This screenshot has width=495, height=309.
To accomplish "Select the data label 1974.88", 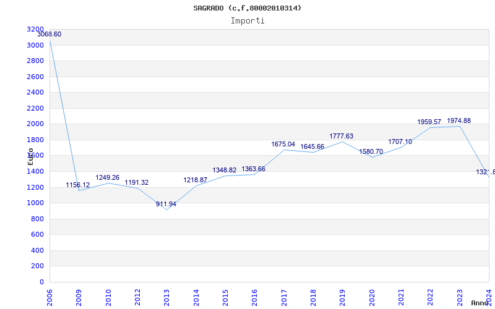I will pos(458,121).
